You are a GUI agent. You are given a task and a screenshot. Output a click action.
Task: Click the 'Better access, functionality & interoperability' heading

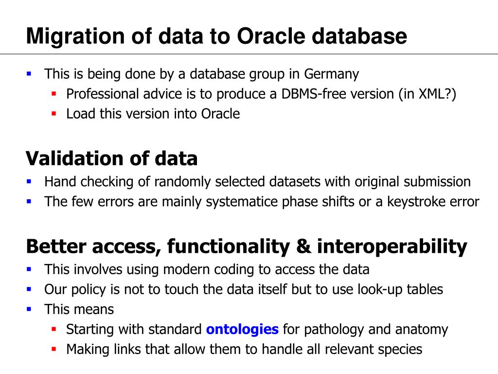247,247
